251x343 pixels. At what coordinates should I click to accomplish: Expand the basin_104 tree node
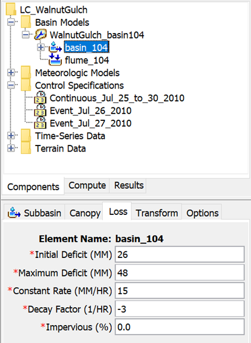41,47
